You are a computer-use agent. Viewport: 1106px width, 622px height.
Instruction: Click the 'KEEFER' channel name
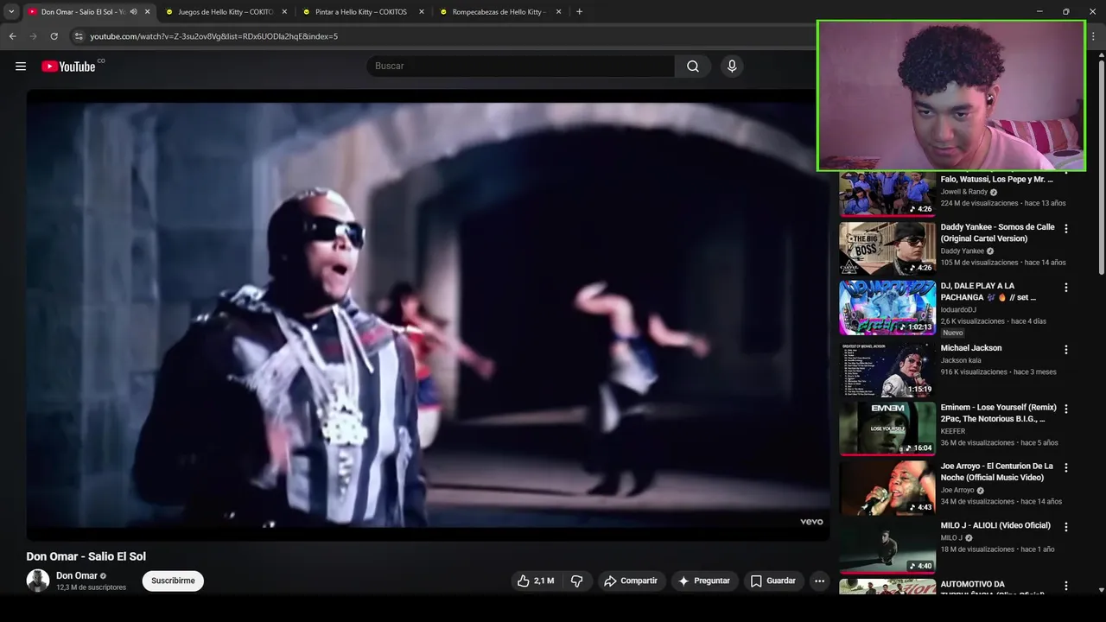(x=953, y=431)
